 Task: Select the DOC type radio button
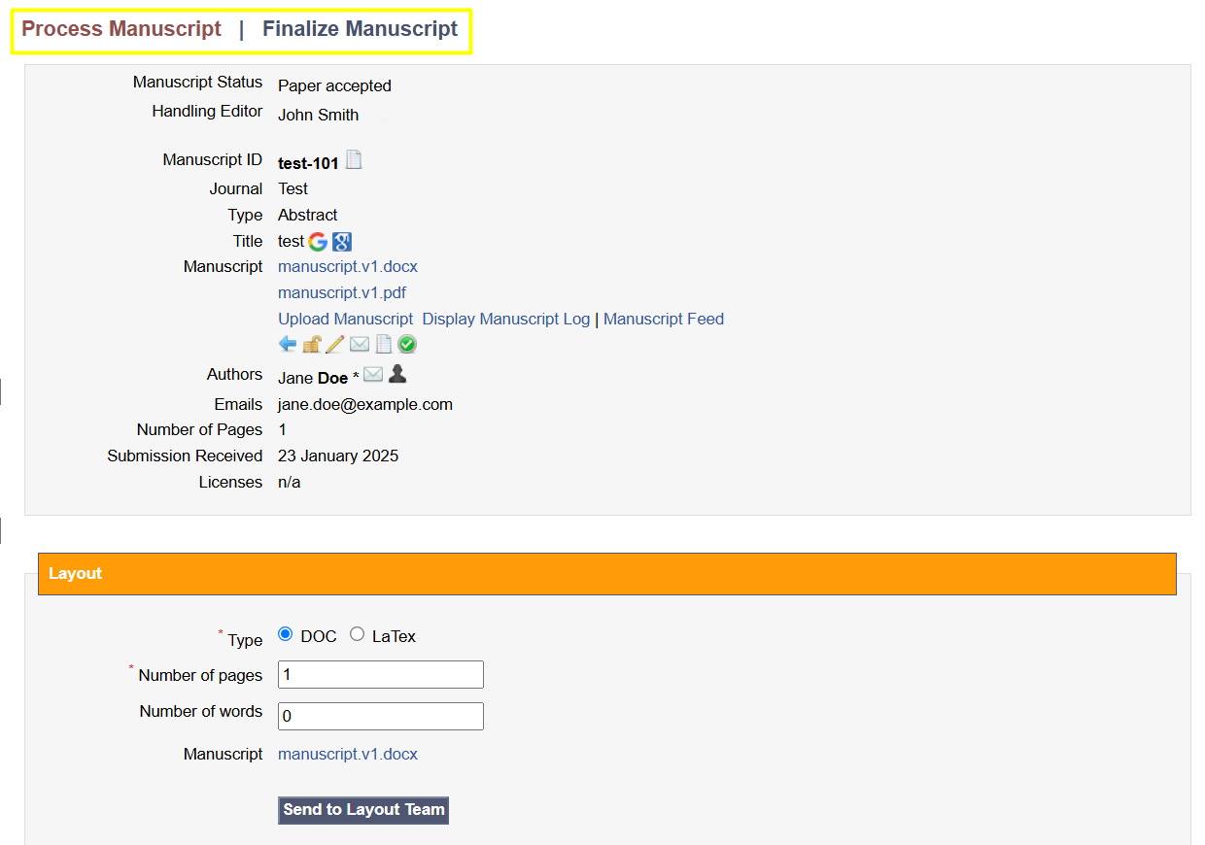click(285, 634)
